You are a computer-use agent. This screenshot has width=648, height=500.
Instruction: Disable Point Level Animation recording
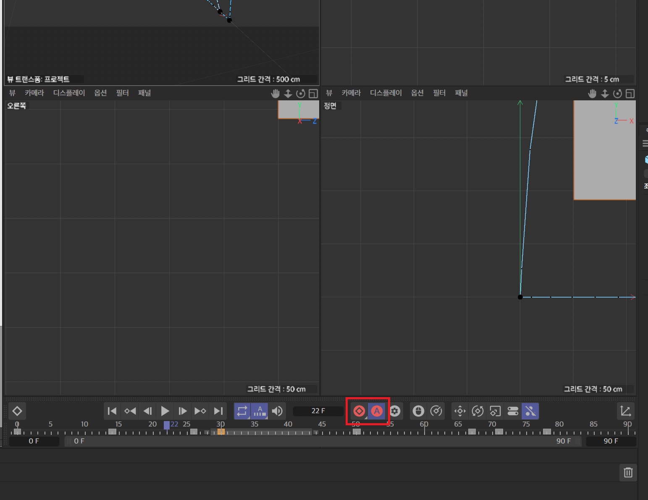(x=530, y=411)
